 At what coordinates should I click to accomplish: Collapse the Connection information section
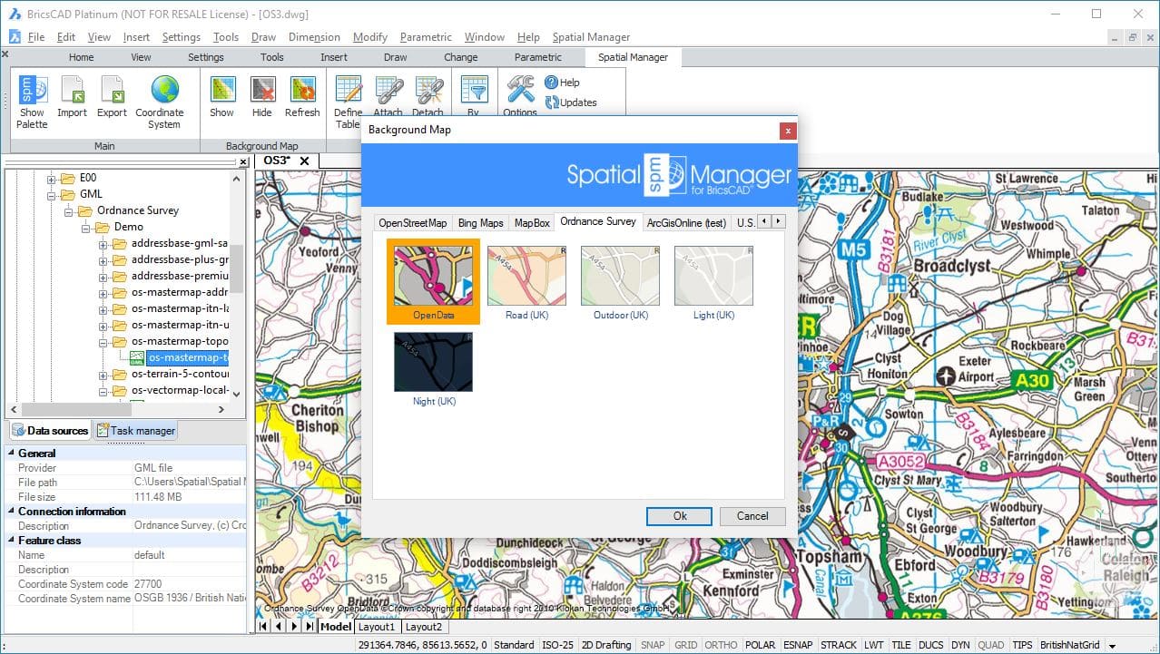pyautogui.click(x=12, y=512)
